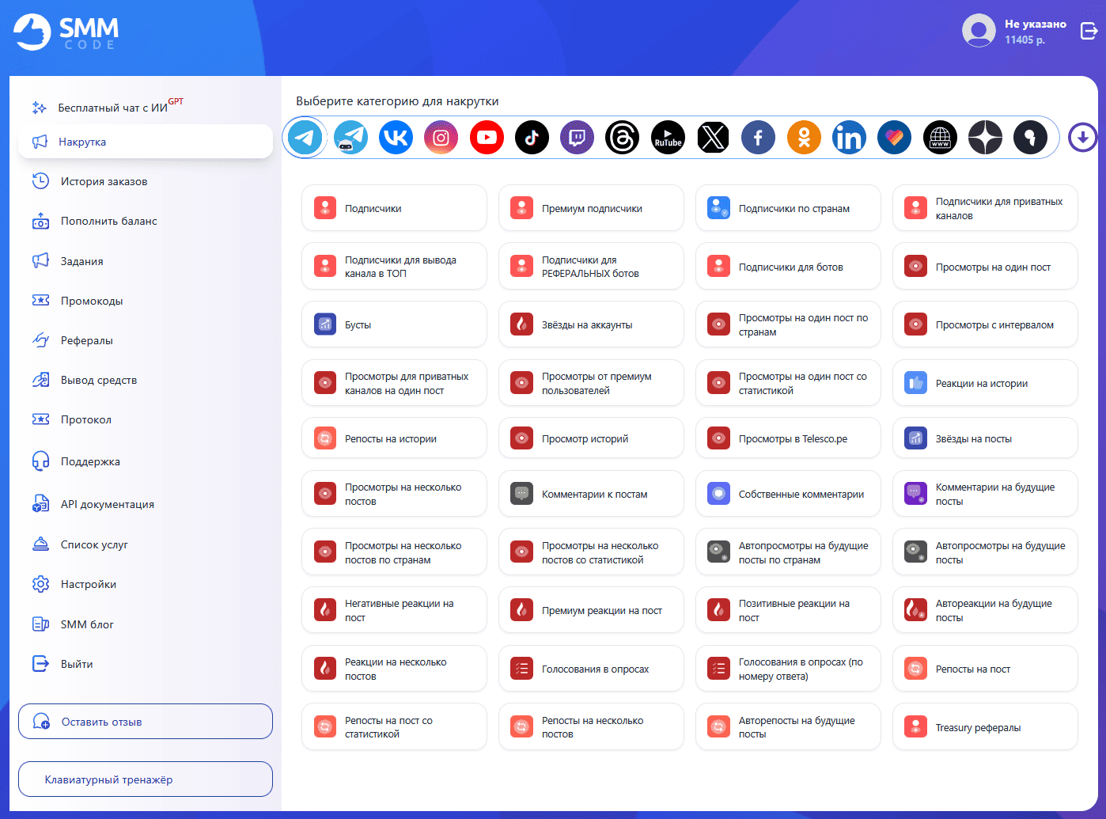Choose the Просмотры в Telesco.pe card
The height and width of the screenshot is (819, 1106).
point(788,438)
